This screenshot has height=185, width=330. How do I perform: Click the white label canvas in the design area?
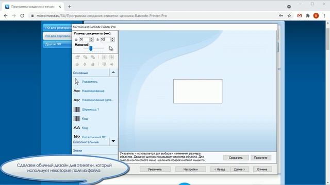pos(197,91)
